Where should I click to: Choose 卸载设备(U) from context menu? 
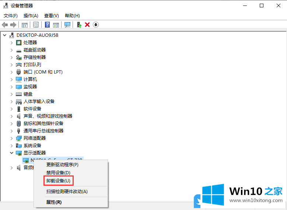point(71,181)
